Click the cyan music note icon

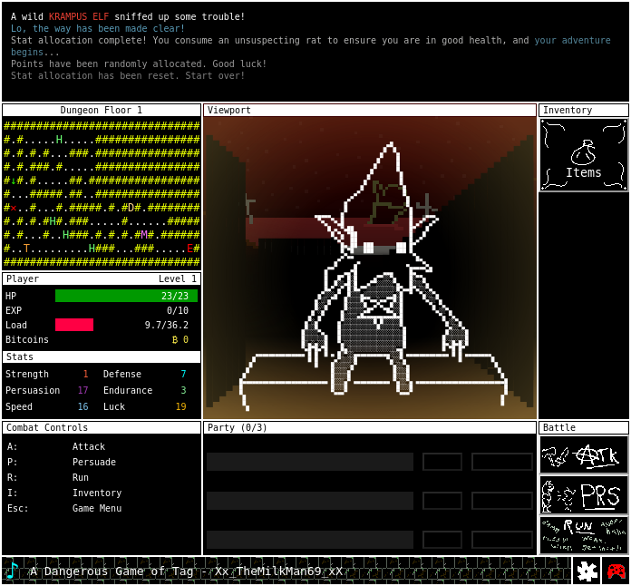click(12, 571)
